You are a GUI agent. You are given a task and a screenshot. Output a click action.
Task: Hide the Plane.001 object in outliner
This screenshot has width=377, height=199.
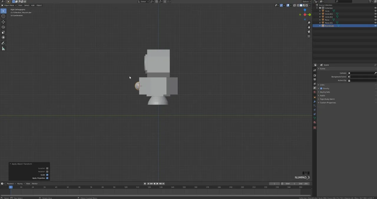375,23
